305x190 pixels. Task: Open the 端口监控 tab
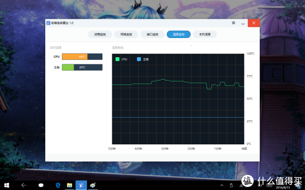(x=152, y=34)
